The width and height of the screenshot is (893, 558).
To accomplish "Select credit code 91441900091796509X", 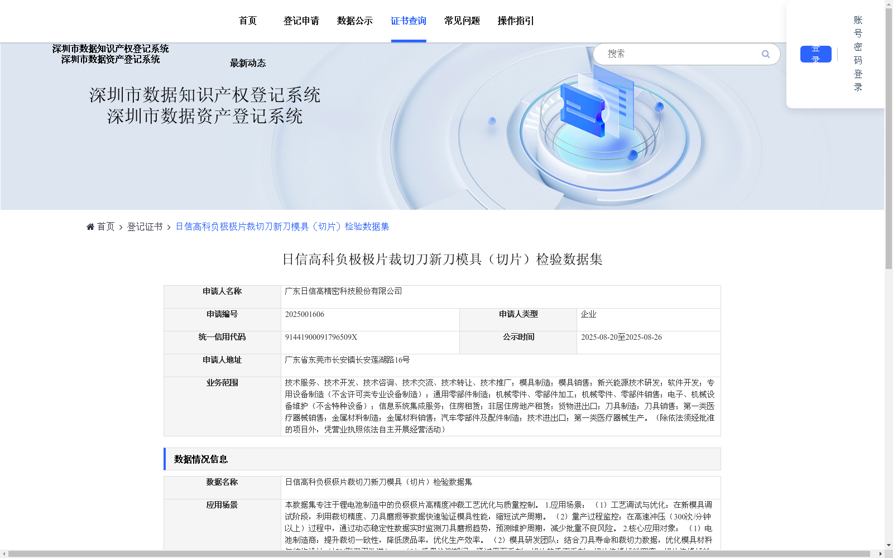I will click(x=321, y=337).
